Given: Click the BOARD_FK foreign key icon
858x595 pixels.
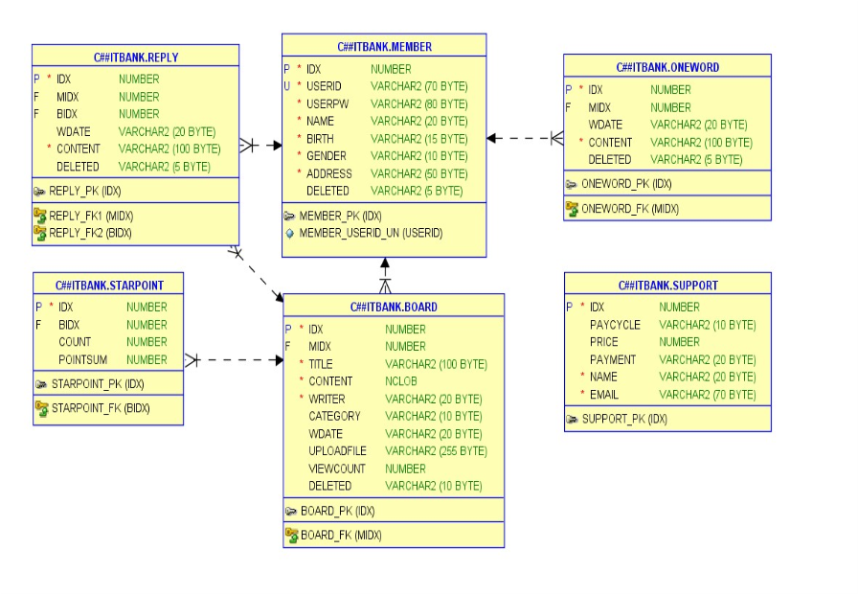Looking at the screenshot, I should [x=292, y=535].
